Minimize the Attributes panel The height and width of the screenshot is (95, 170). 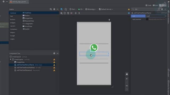[165, 9]
